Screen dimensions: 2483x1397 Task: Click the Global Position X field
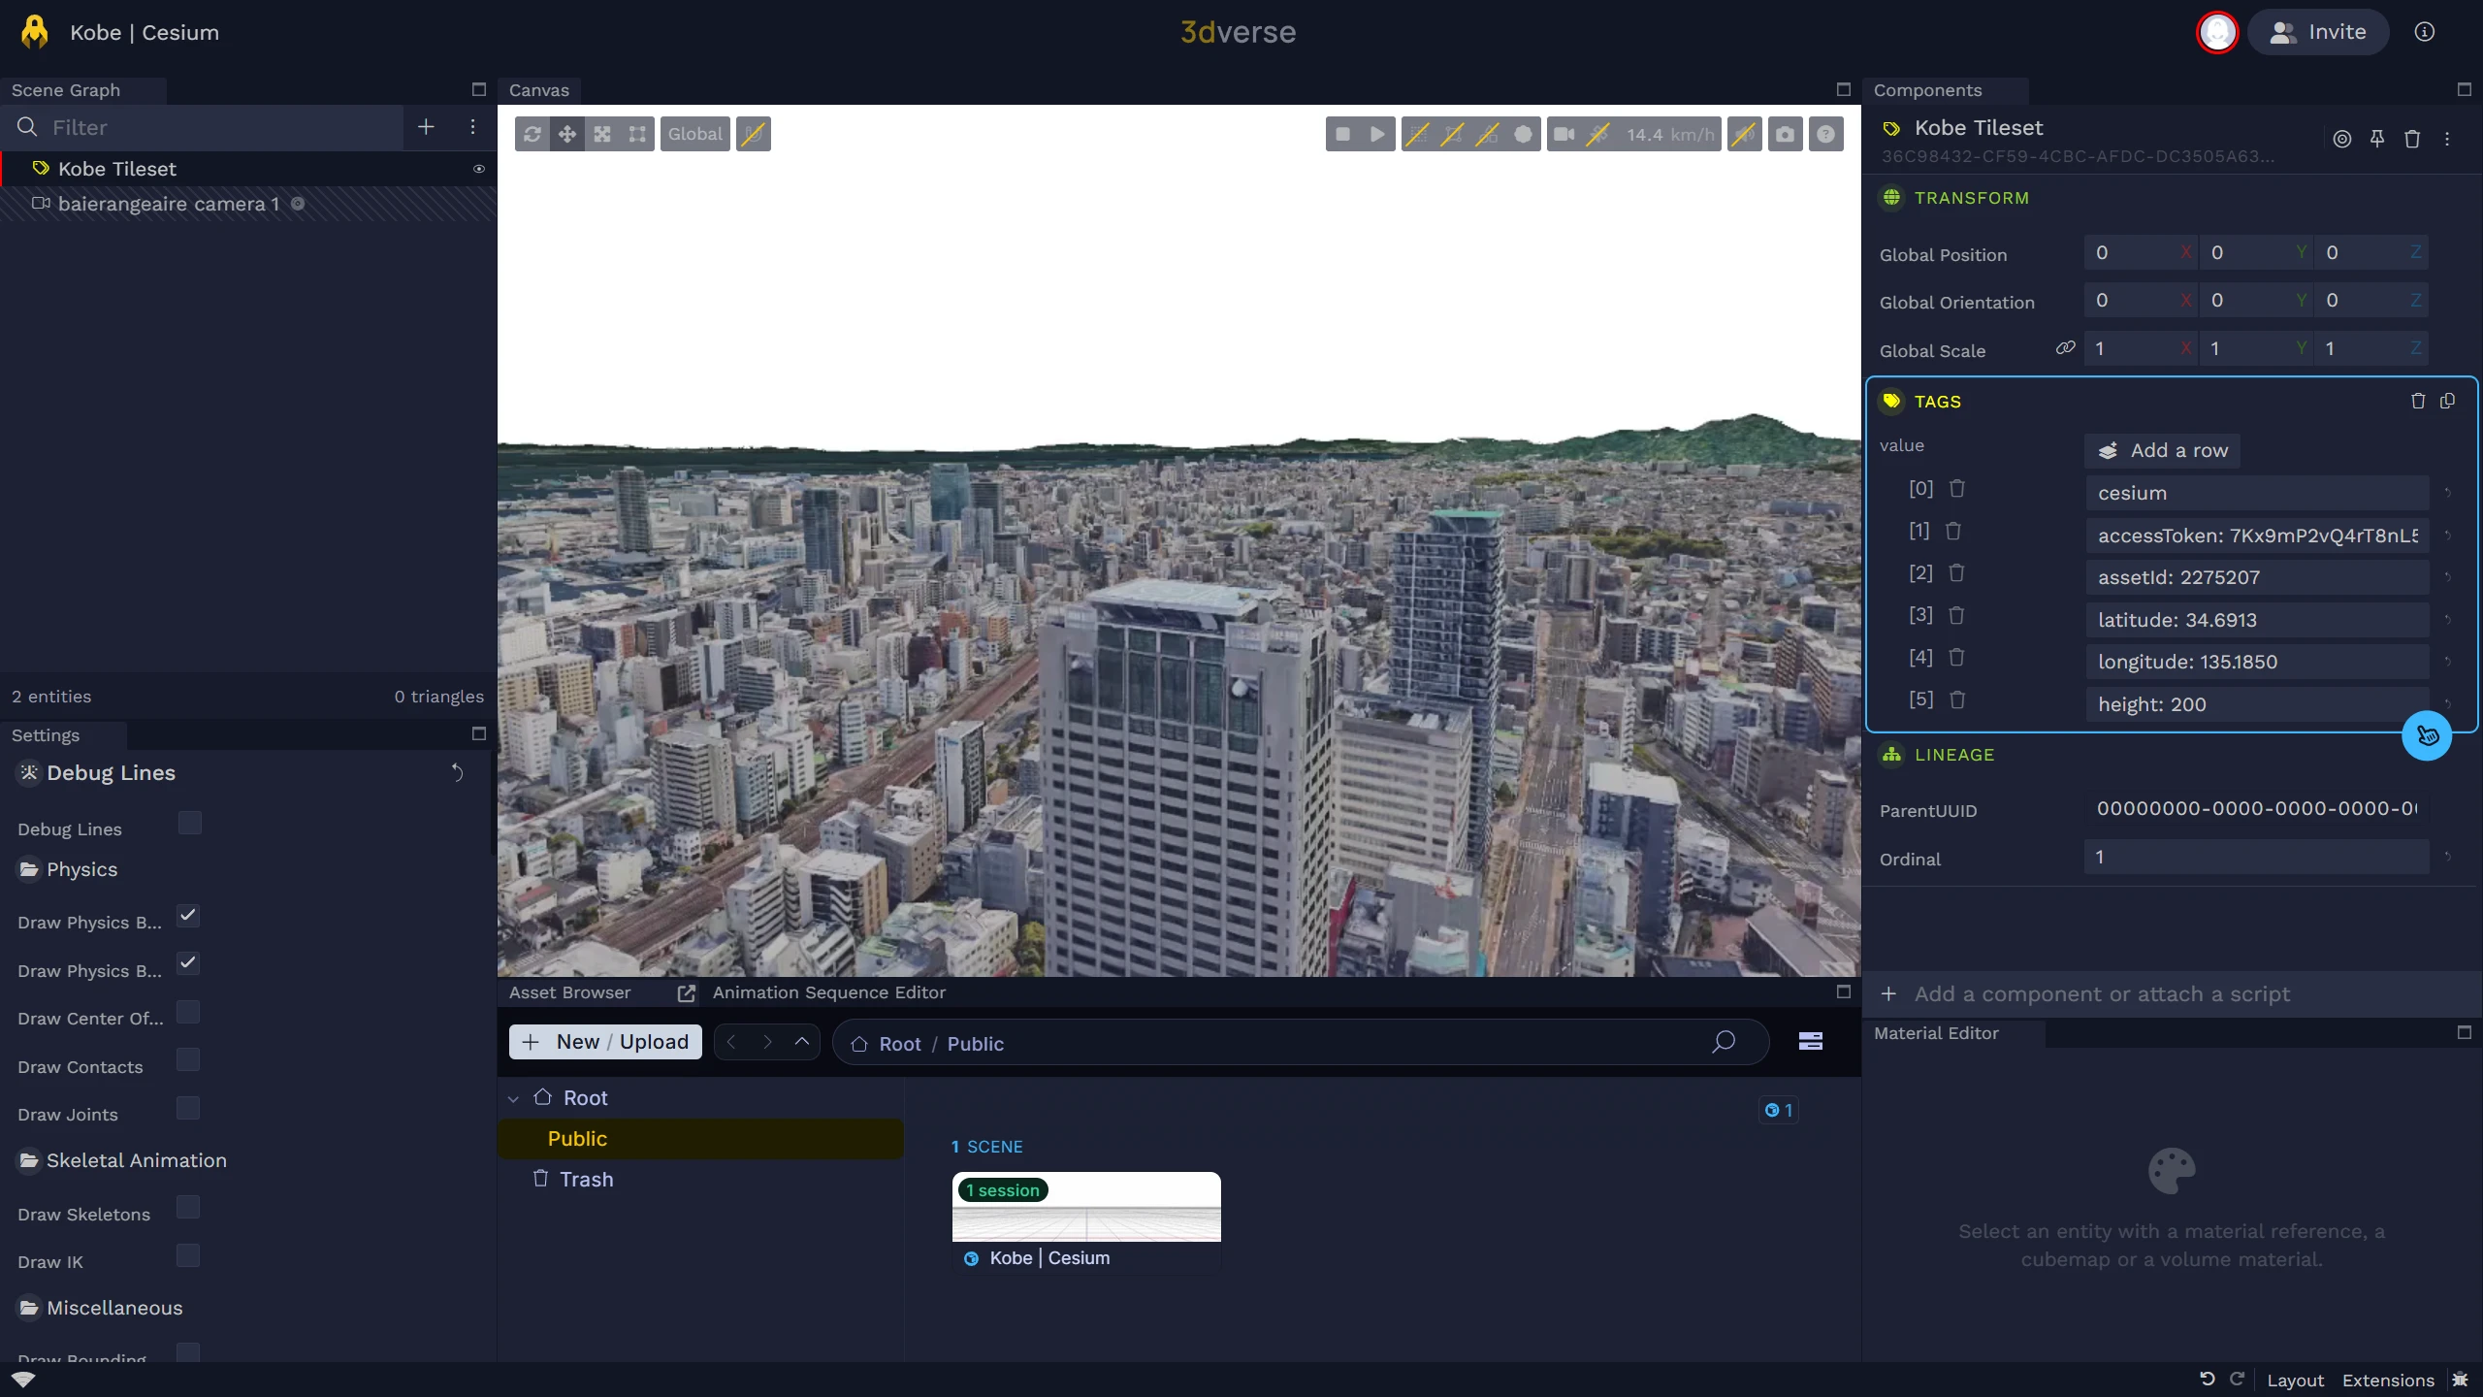pyautogui.click(x=2141, y=252)
